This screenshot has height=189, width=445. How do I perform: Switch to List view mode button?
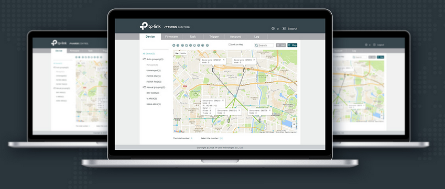pos(281,45)
